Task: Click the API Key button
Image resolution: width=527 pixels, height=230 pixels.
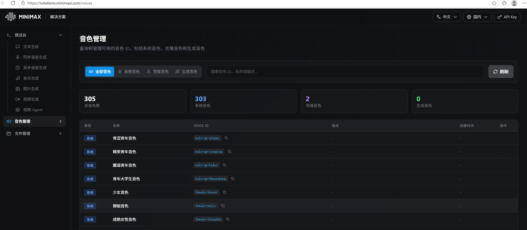Action: point(507,17)
